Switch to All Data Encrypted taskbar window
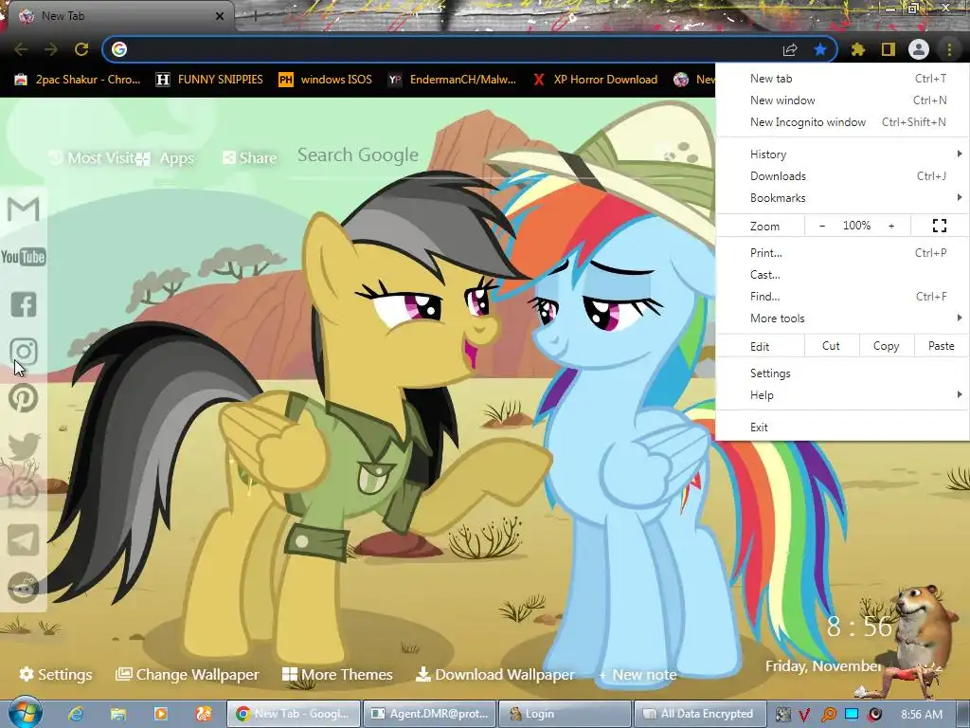 tap(700, 714)
